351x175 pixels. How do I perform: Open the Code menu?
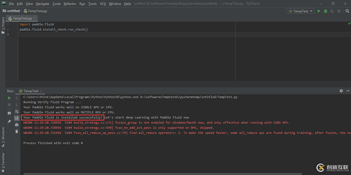[57, 4]
